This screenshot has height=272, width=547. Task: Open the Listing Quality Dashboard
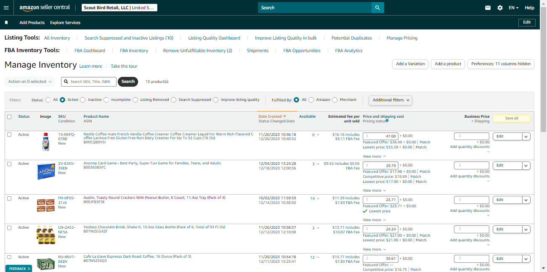[x=214, y=38]
